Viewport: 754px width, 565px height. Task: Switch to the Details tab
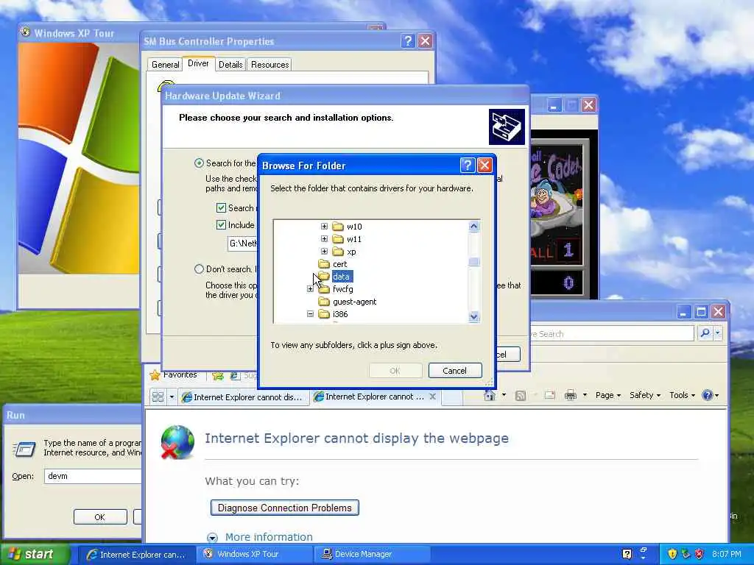click(x=230, y=65)
